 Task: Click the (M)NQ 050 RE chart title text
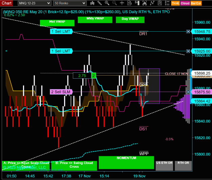[86, 12]
